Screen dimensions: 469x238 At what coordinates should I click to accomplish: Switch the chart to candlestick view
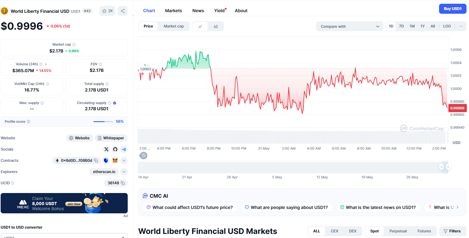[x=215, y=26]
